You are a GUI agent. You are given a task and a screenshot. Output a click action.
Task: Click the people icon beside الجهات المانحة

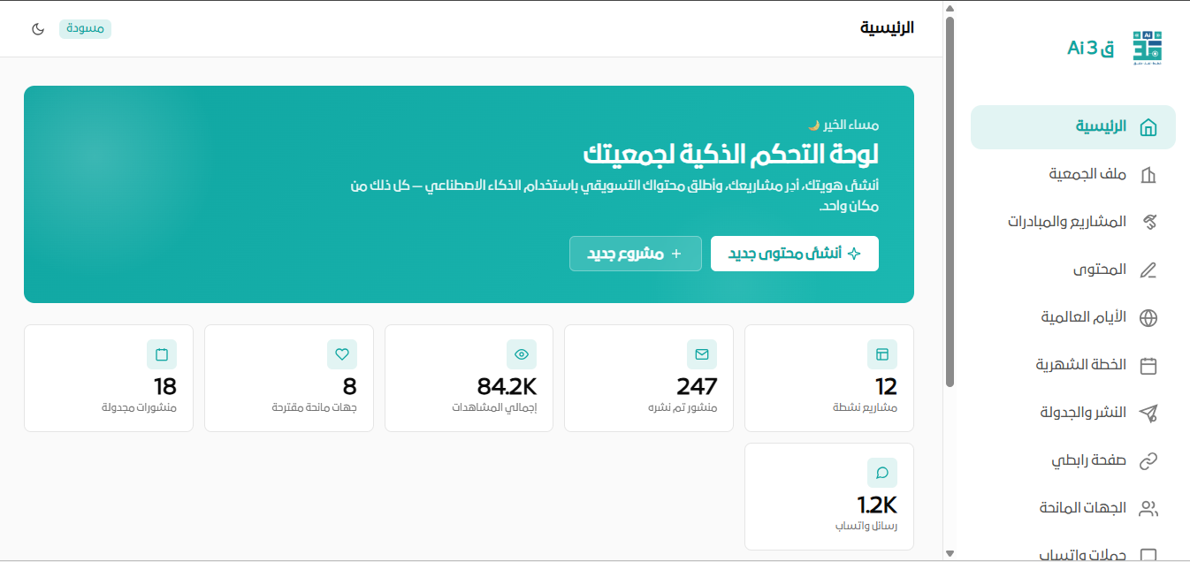[x=1148, y=509]
